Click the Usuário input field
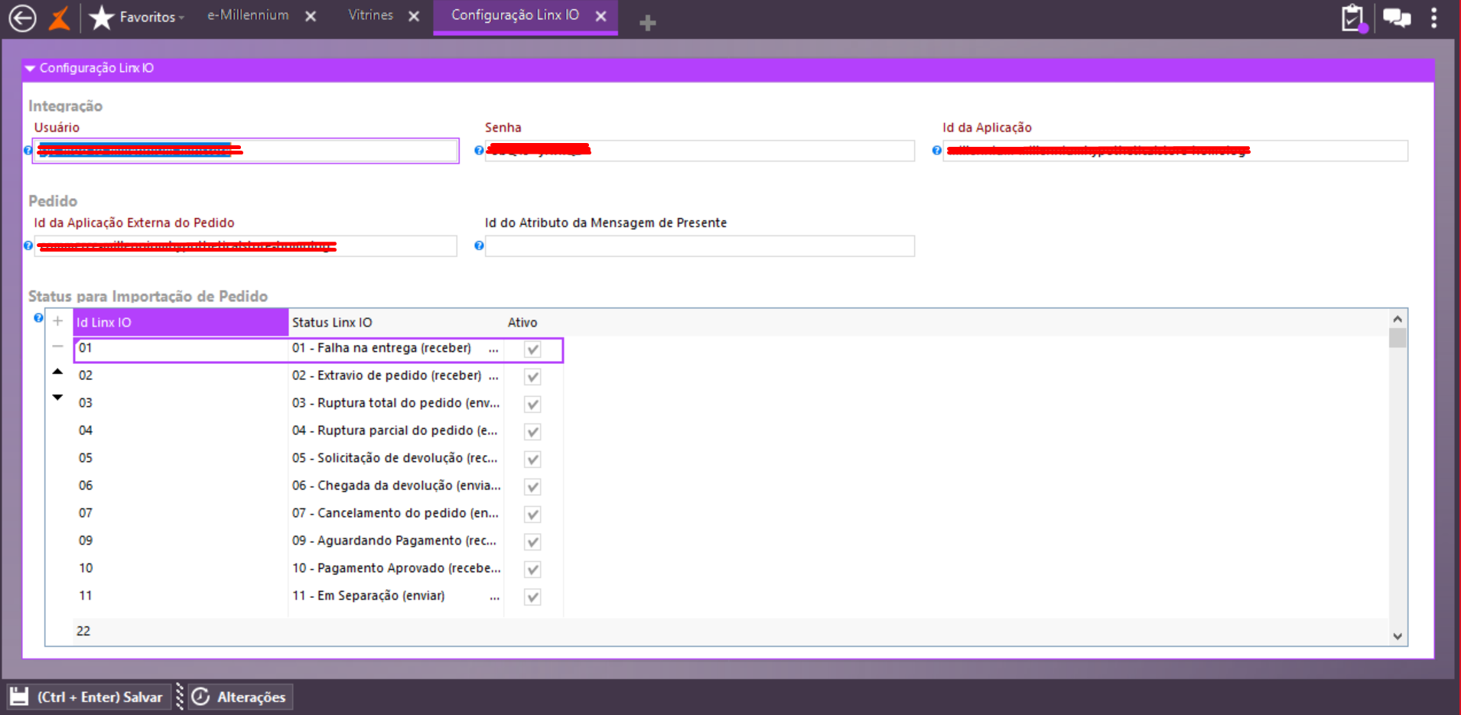This screenshot has width=1461, height=715. click(246, 151)
